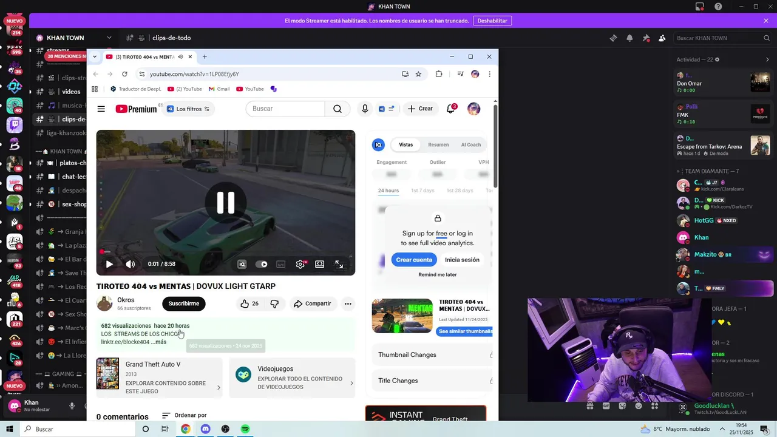Select the 24 hours analytics tab
The width and height of the screenshot is (777, 437).
coord(388,191)
